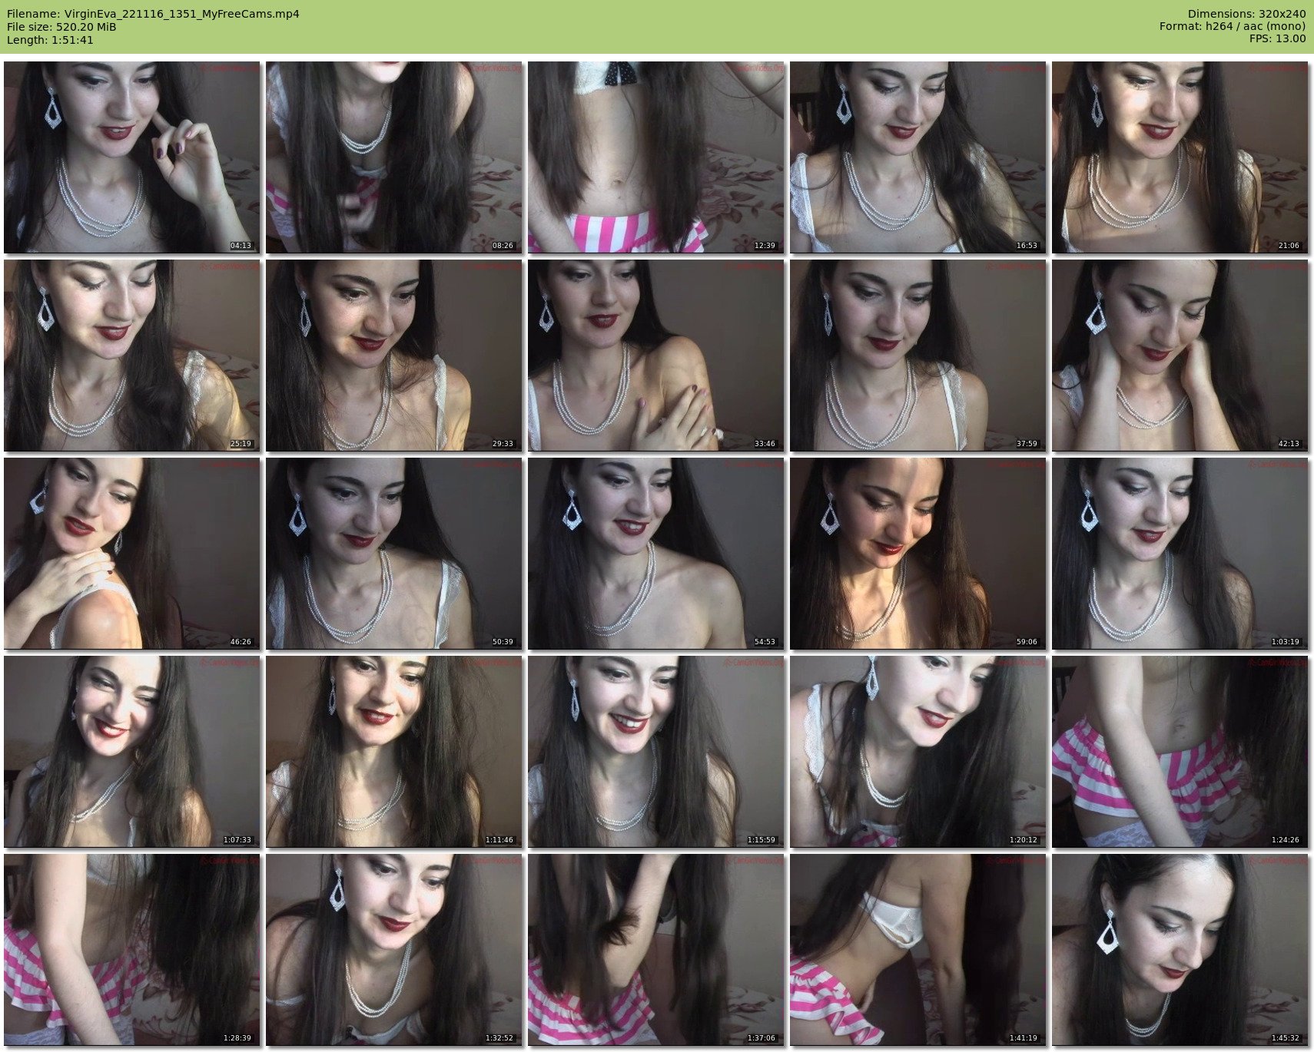Select the thumbnail at 59:06
This screenshot has width=1314, height=1052.
(917, 553)
